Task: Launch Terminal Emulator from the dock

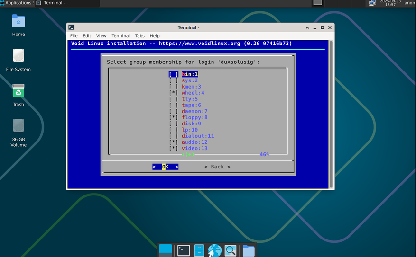Action: click(x=184, y=250)
